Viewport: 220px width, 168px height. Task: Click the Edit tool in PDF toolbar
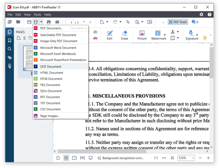pyautogui.click(x=110, y=35)
